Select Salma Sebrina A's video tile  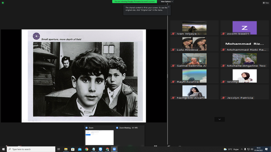pos(194,60)
